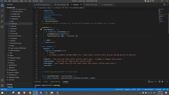Go to line via Ln 20 Col 27
The height and width of the screenshot is (95, 169).
[119, 89]
